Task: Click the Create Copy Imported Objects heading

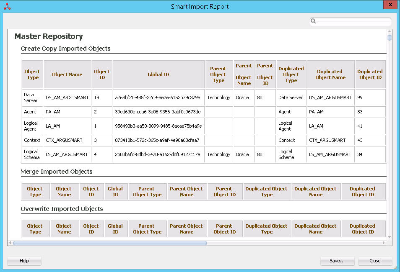Action: click(65, 49)
